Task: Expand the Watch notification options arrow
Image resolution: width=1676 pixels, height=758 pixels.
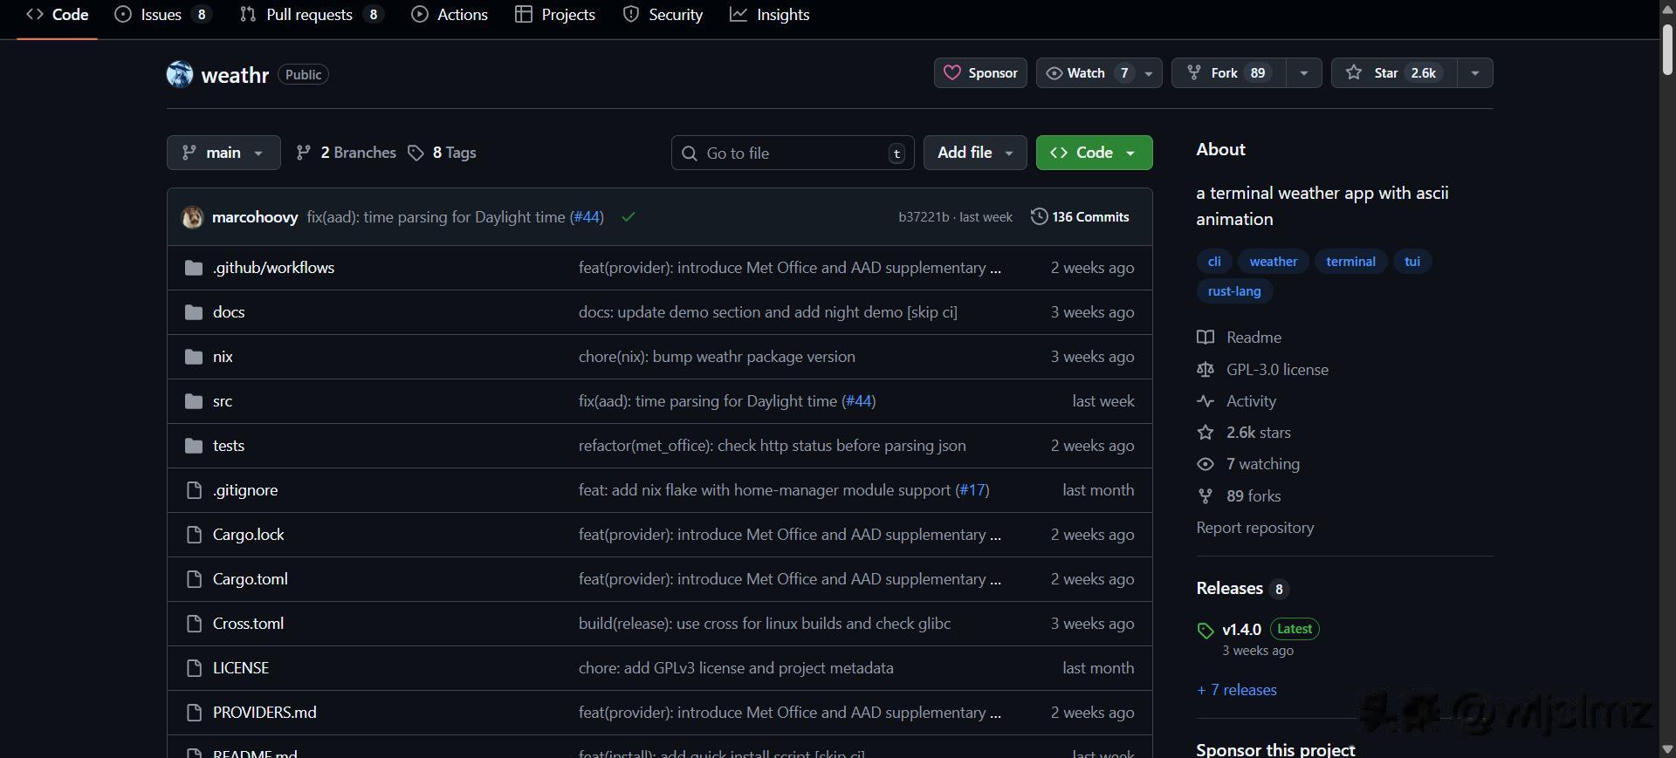Action: coord(1149,73)
